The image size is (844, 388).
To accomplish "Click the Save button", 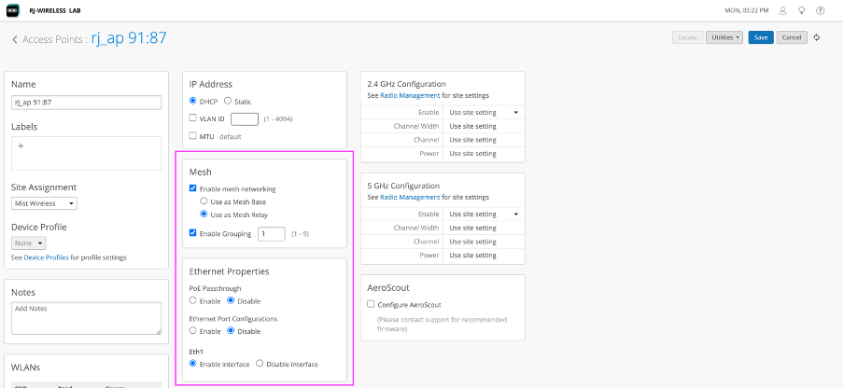I will [760, 37].
